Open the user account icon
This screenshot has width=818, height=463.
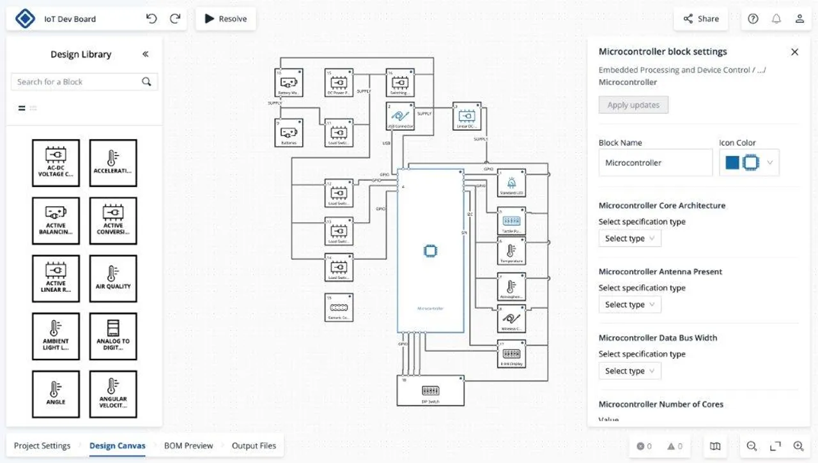click(x=799, y=19)
